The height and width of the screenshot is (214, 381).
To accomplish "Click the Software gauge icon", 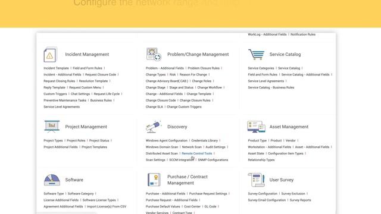I will (52, 180).
